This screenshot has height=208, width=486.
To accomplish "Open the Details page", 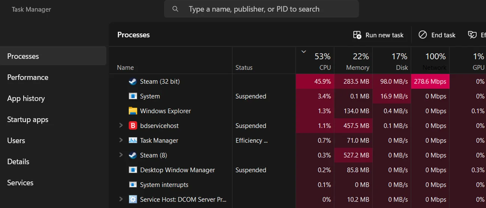I will click(x=53, y=162).
